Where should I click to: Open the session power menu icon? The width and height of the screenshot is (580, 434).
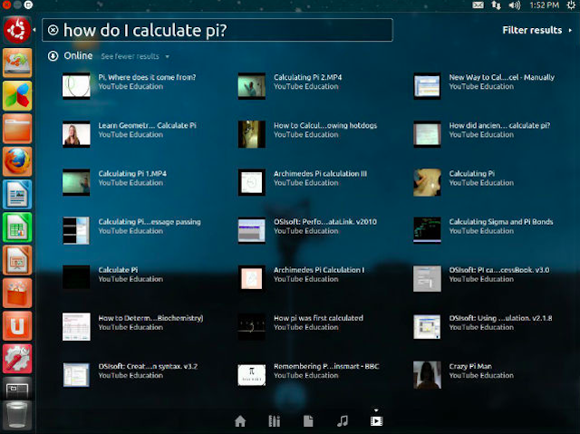tap(571, 5)
